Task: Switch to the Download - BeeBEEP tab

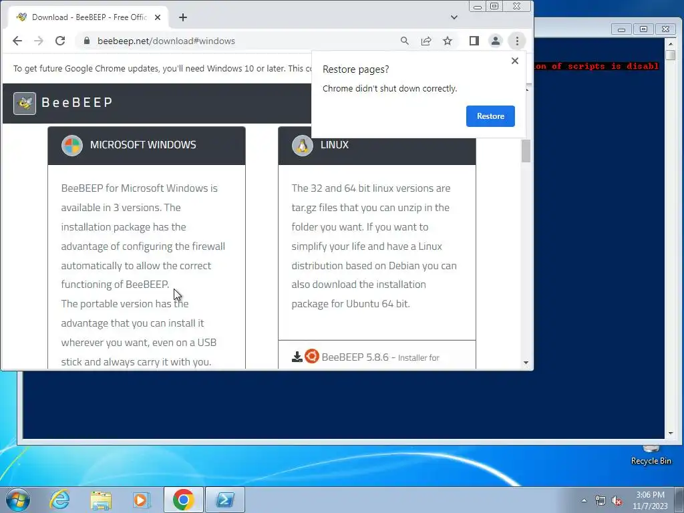Action: pos(88,17)
